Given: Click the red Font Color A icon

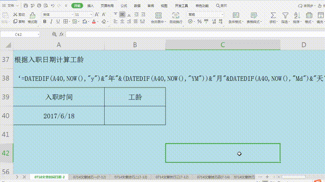Looking at the screenshot, I should coord(93,21).
